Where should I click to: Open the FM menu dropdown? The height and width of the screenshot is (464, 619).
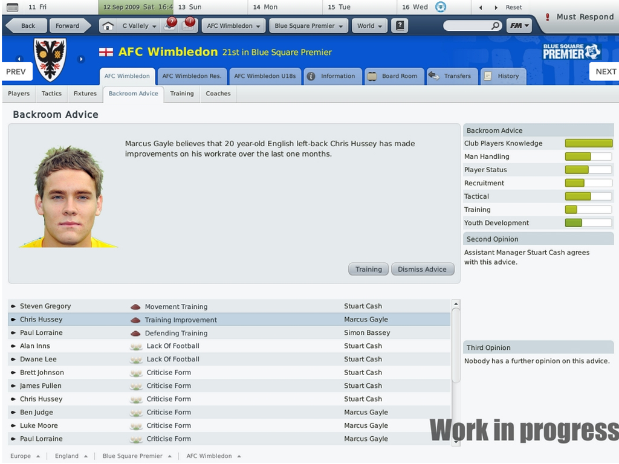519,26
